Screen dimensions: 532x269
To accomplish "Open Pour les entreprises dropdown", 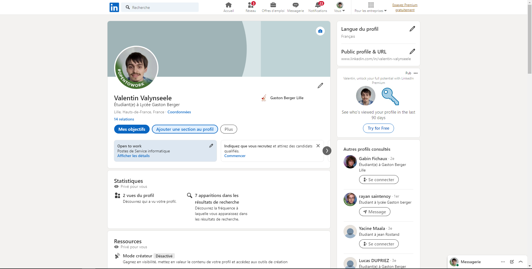I will [371, 7].
